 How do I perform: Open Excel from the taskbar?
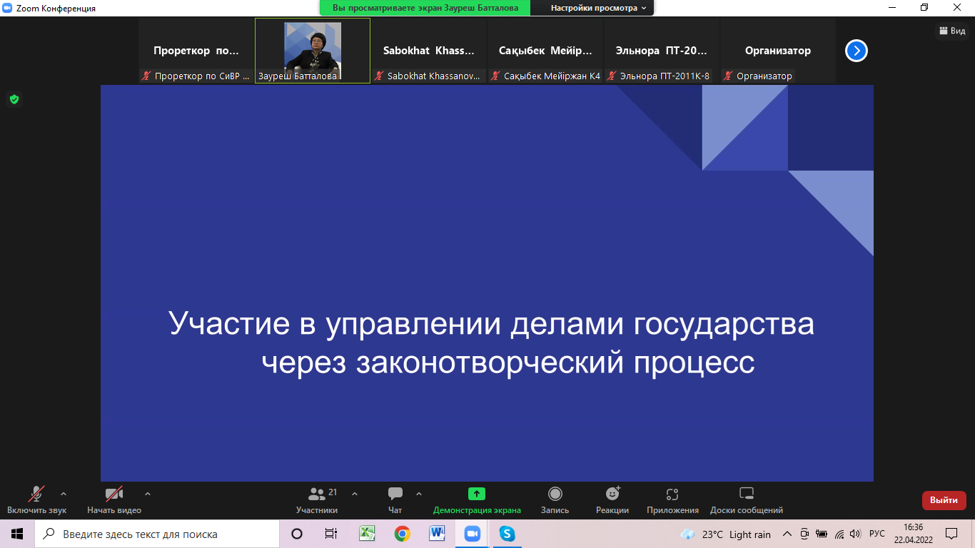[x=367, y=534]
